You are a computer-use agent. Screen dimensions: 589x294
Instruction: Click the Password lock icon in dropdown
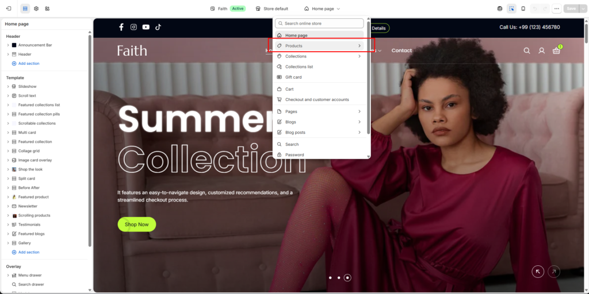(x=279, y=154)
